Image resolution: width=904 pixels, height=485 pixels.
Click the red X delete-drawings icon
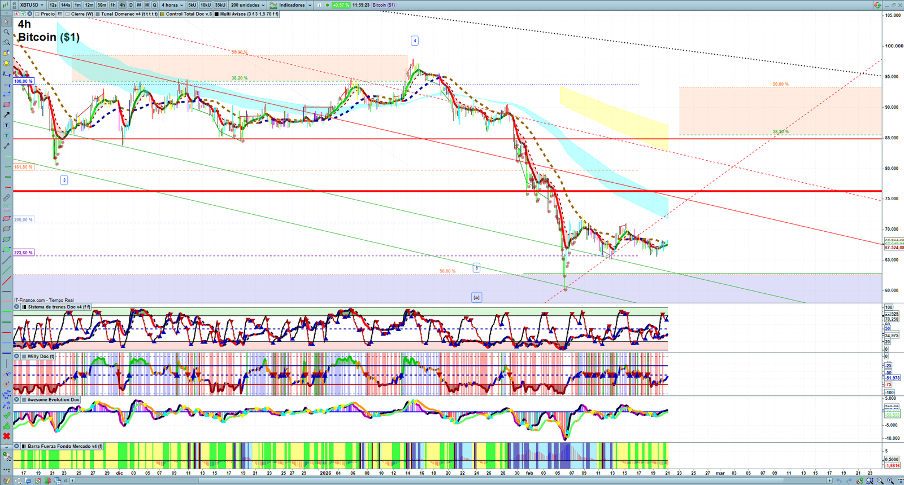(x=6, y=436)
